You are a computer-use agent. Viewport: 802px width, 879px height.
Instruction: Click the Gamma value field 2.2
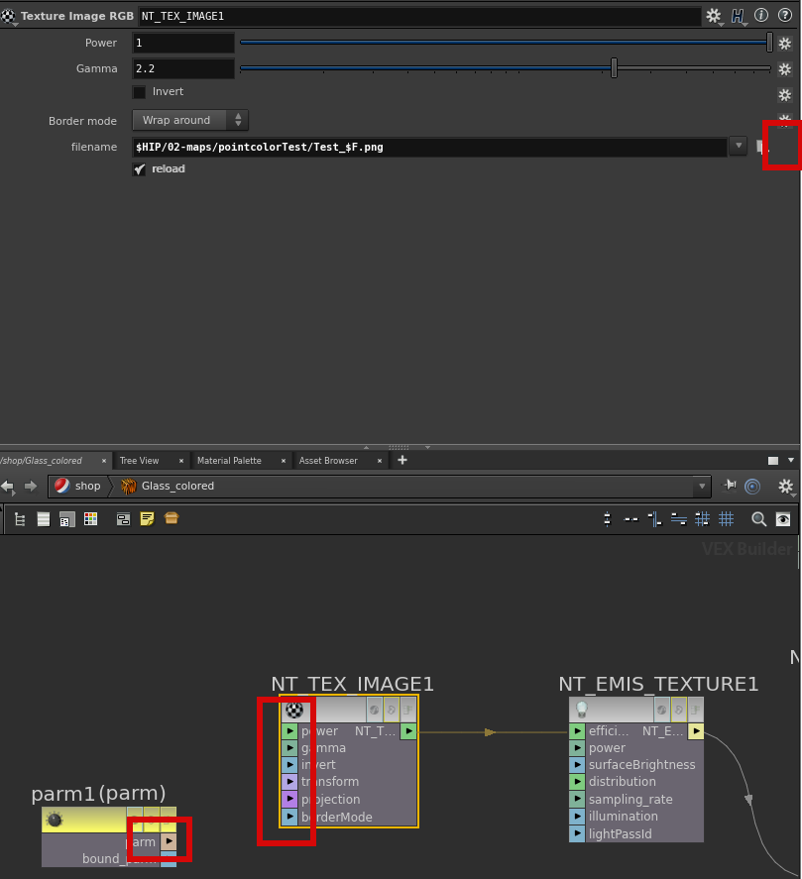coord(182,68)
